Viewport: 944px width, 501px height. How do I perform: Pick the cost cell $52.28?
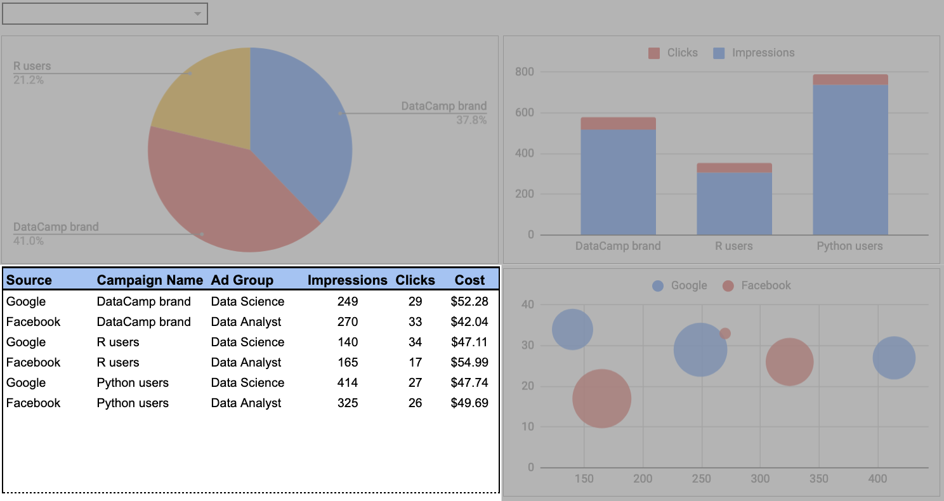(469, 301)
